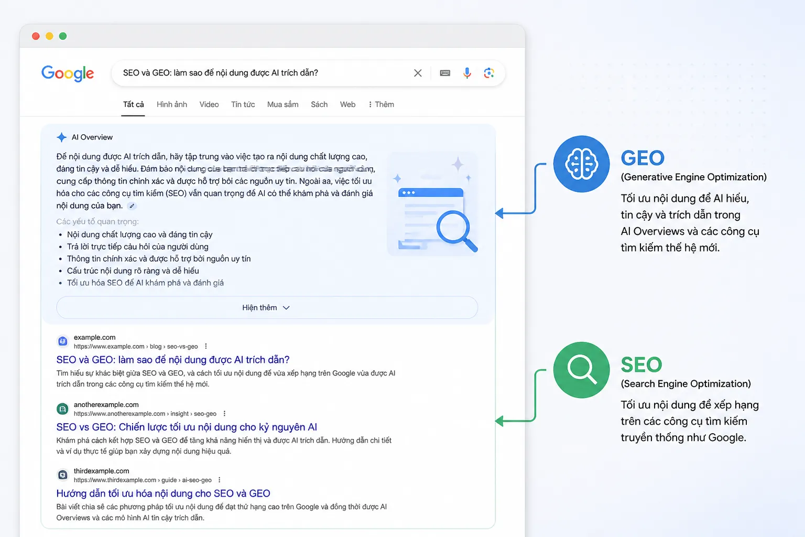The height and width of the screenshot is (537, 805).
Task: Click bullet "Trả lời trực tiếp câu hỏi của người dùng"
Action: (138, 246)
